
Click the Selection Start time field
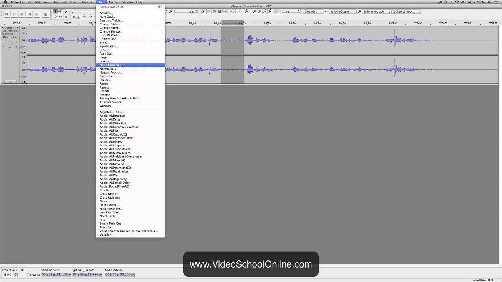click(x=56, y=275)
